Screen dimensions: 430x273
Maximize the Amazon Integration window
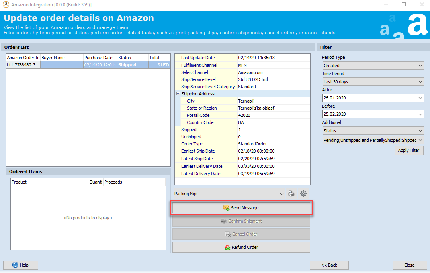(404, 4)
